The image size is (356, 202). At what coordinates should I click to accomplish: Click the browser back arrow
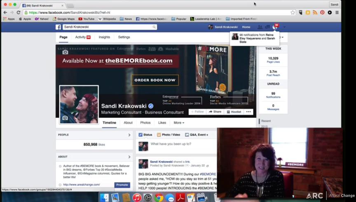pos(5,12)
